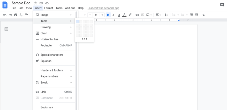Run spell check from toolbar
Image resolution: width=227 pixels, height=110 pixels.
pyautogui.click(x=21, y=15)
